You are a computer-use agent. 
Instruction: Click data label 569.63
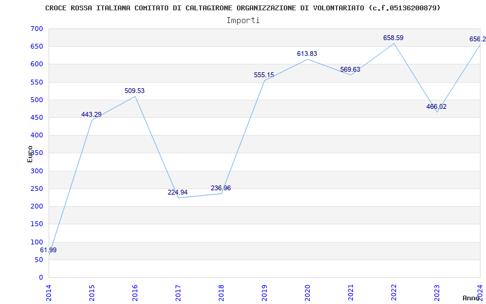point(351,69)
